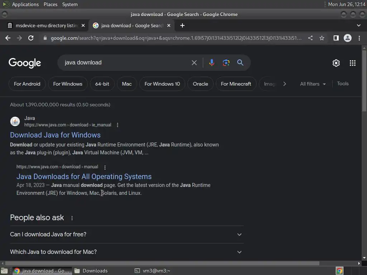This screenshot has width=367, height=275.
Task: Show more filter chips with the right chevron
Action: point(285,84)
